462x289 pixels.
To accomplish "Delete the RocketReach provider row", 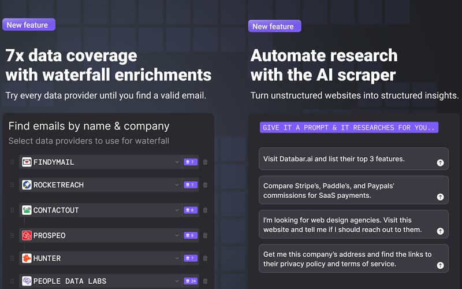I will [206, 185].
